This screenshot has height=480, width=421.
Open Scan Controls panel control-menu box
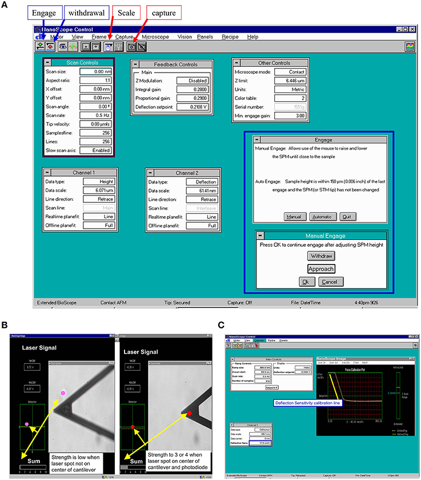[48, 62]
